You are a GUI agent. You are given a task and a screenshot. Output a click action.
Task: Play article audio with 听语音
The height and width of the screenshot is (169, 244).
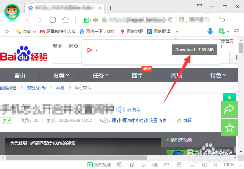click(x=128, y=110)
